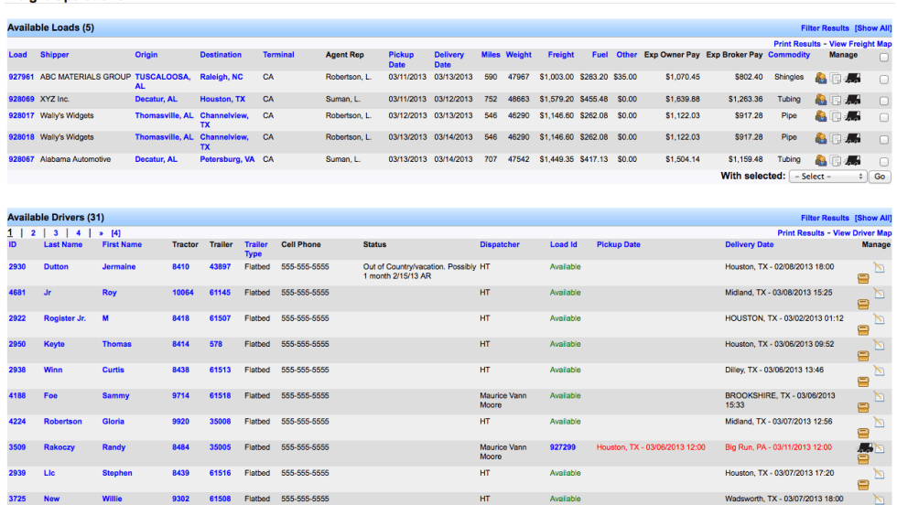Open the View Freight Map link

tap(859, 44)
